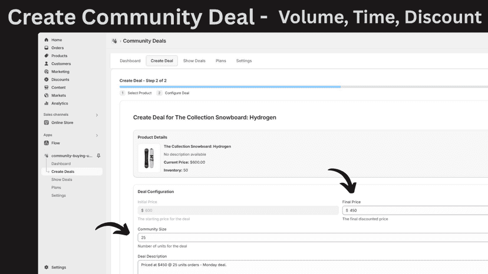
Task: Click the Deal Description text area
Action: tap(313, 267)
